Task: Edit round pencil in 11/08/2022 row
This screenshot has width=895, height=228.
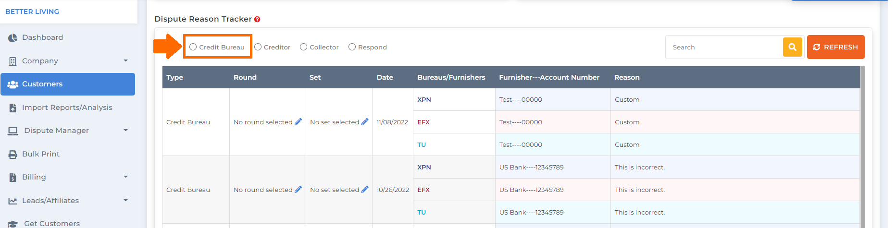Action: 298,122
